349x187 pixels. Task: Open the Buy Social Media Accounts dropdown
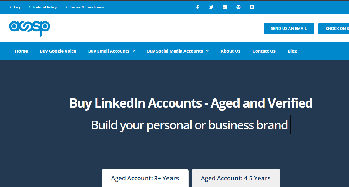coord(178,51)
